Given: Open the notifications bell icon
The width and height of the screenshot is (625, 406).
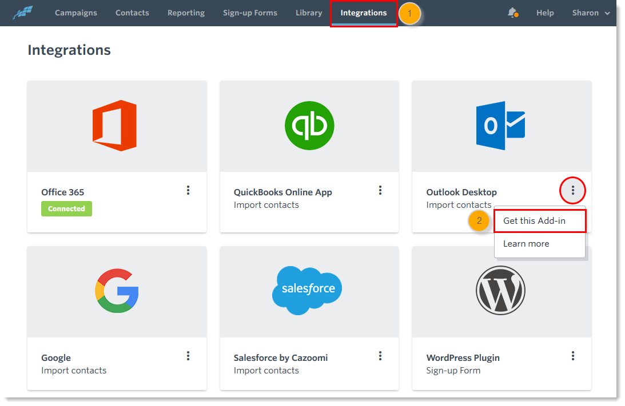Looking at the screenshot, I should coord(512,13).
